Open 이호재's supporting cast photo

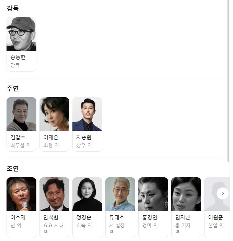[x=21, y=194]
